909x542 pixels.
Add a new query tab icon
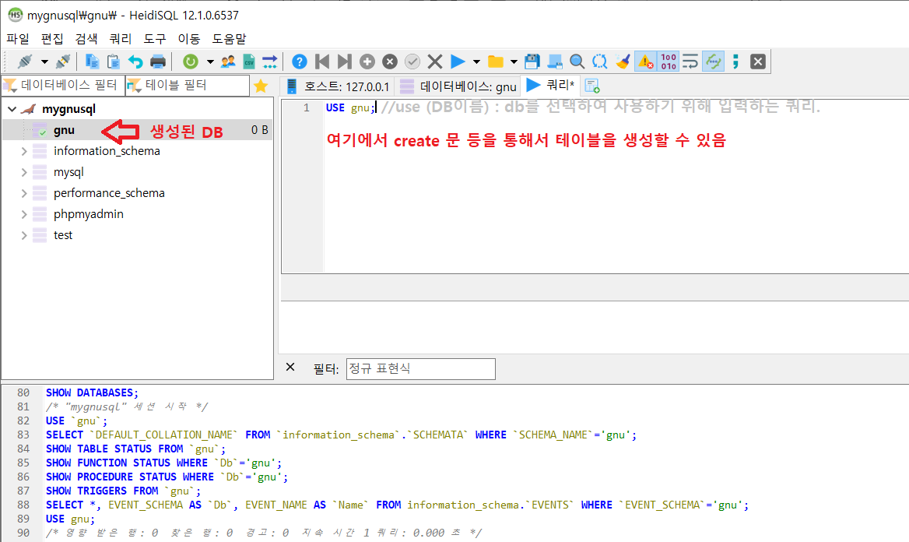click(x=592, y=86)
